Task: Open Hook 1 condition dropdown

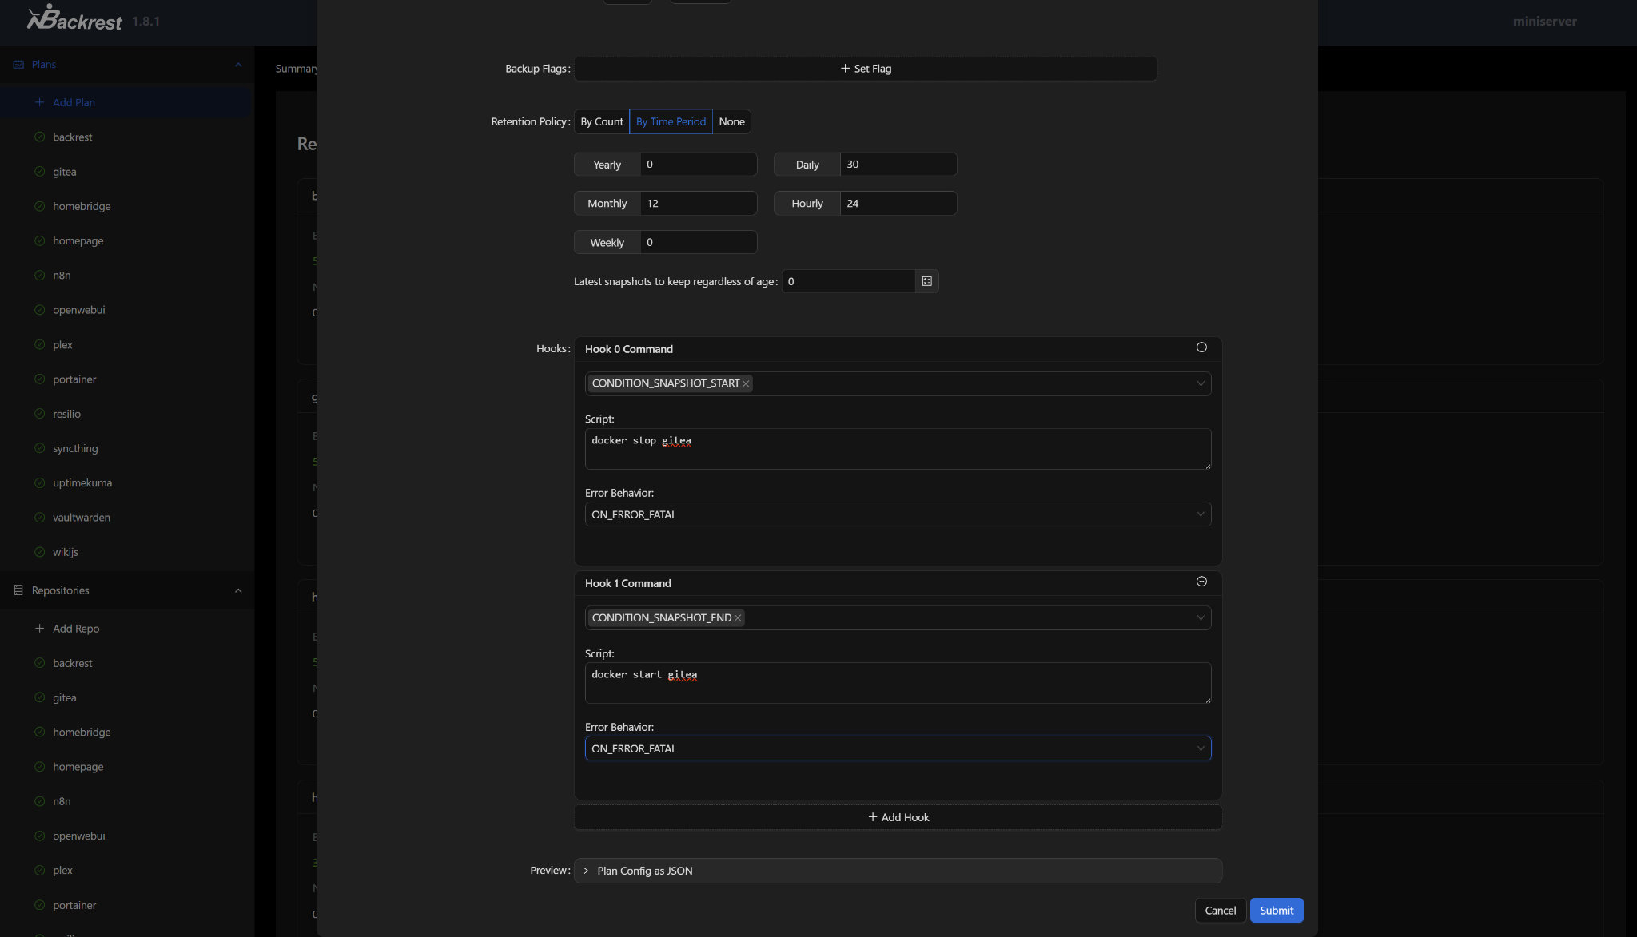Action: pyautogui.click(x=898, y=617)
